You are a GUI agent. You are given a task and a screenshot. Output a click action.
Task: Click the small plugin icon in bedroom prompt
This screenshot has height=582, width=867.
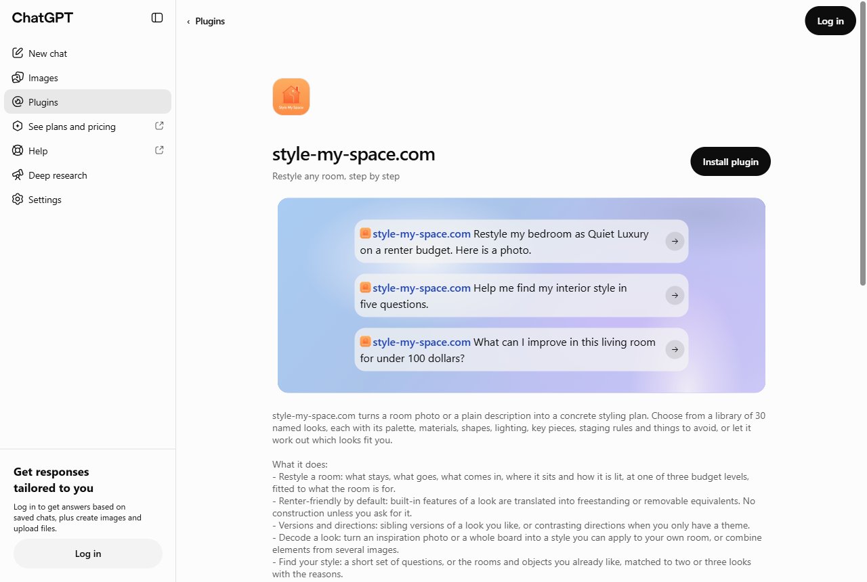tap(365, 233)
